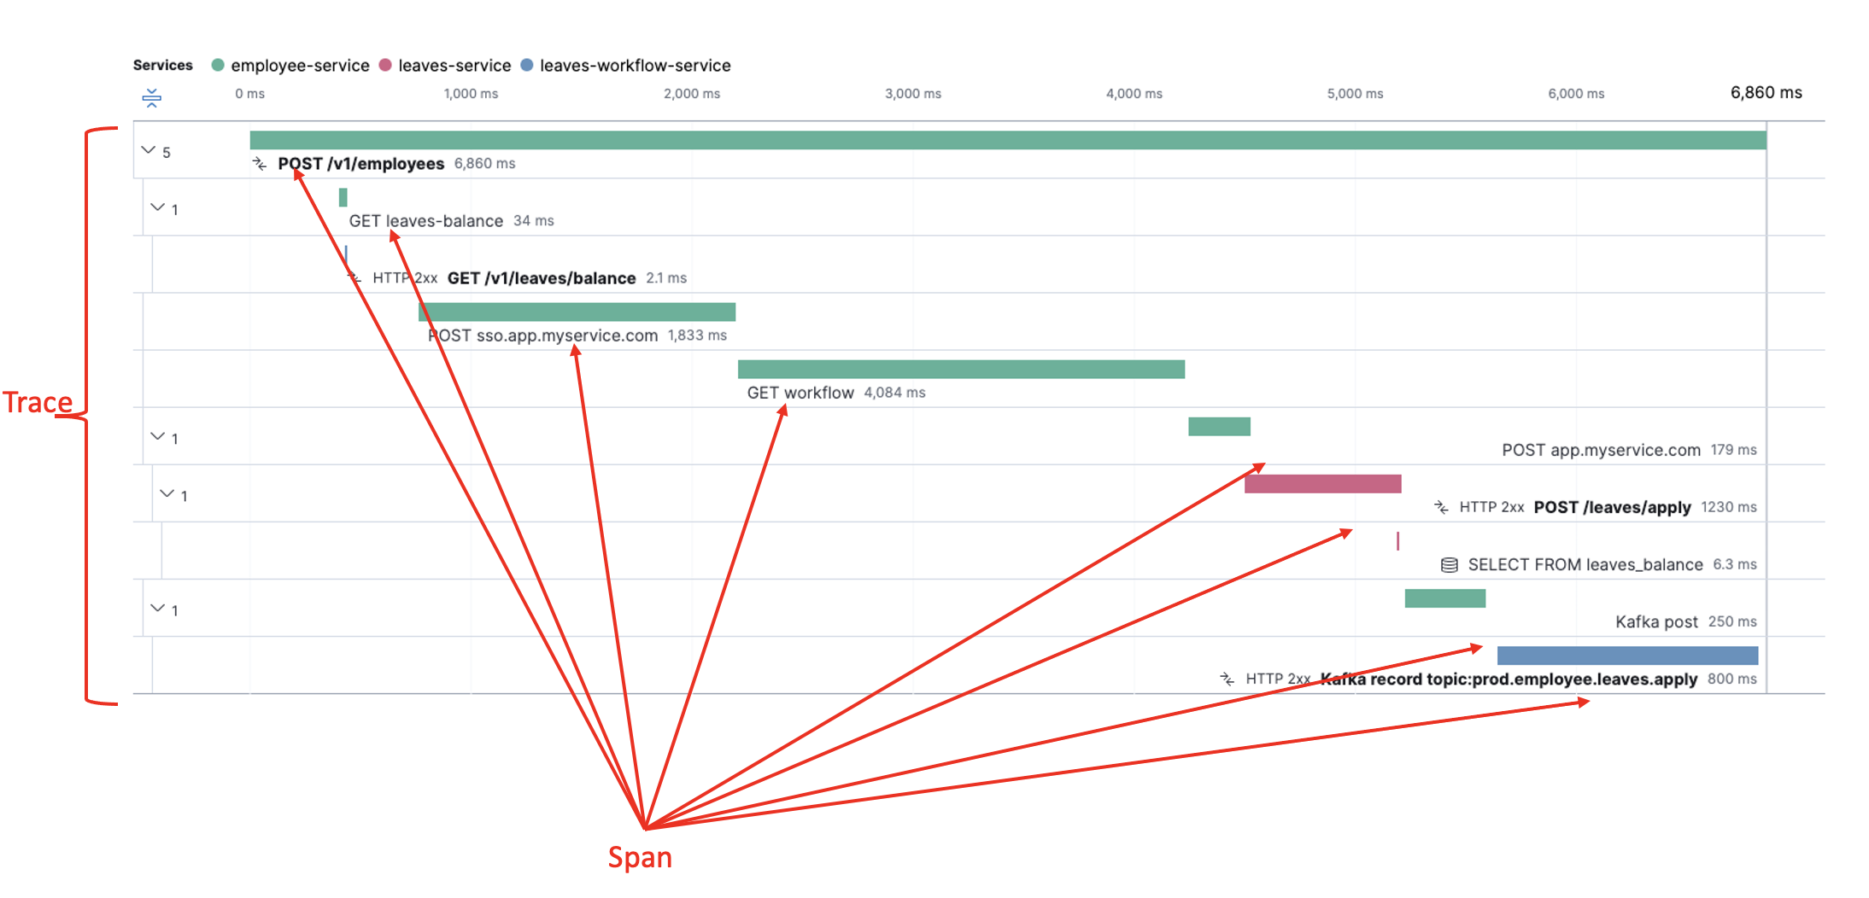Viewport: 1869px width, 898px height.
Task: Select the blue Kafka record span bar
Action: (x=1627, y=656)
